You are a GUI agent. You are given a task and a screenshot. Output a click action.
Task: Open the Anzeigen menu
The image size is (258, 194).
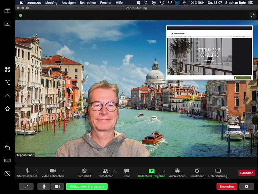pyautogui.click(x=68, y=2)
